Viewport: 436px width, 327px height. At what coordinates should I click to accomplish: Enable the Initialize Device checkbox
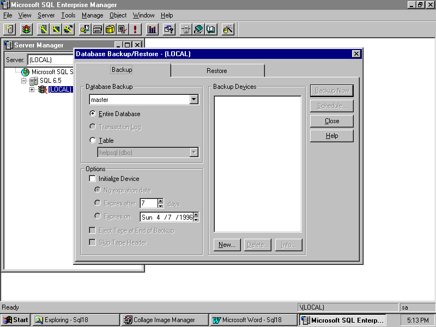(93, 179)
